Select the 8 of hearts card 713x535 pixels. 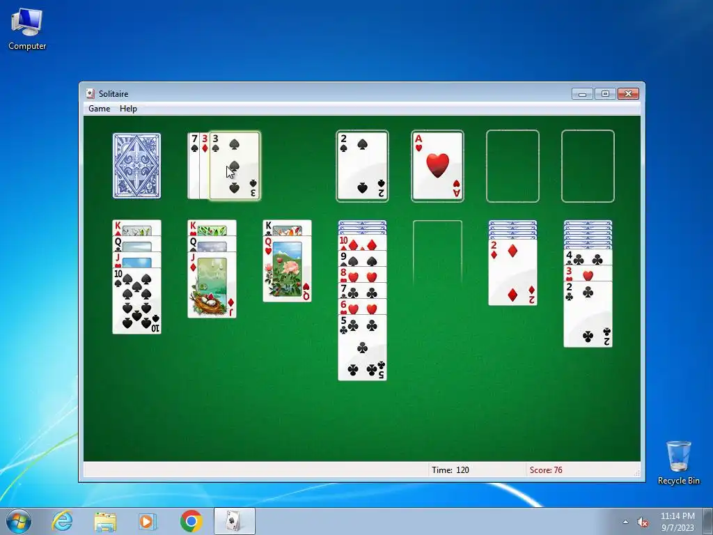coord(362,274)
